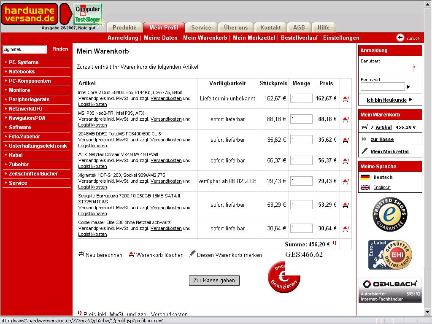Open Mein Warenkorb in the red submenu

tap(205, 38)
